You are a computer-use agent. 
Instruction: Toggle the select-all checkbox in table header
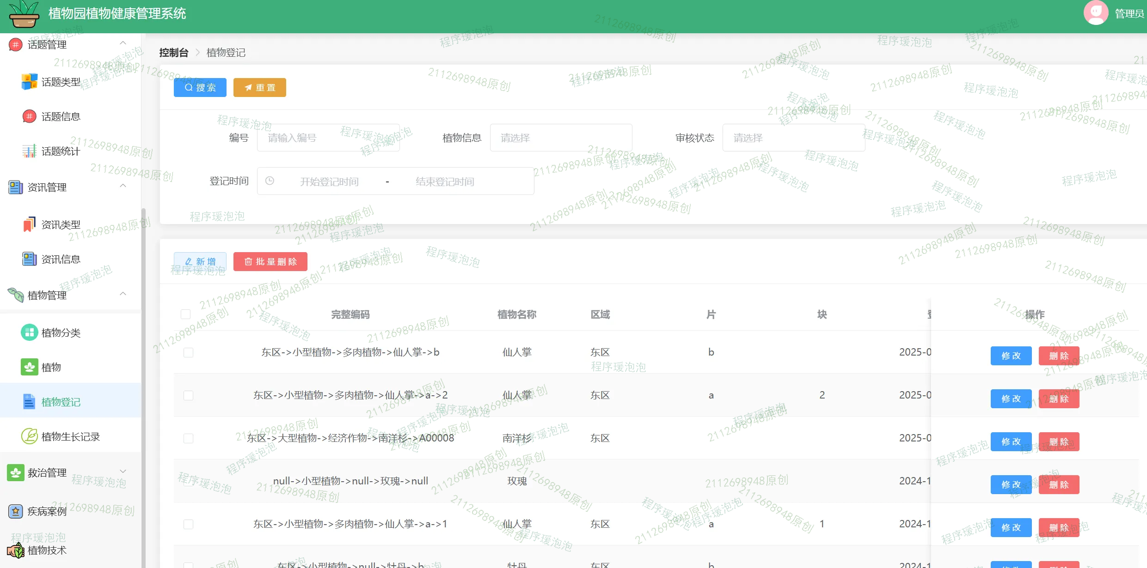point(185,314)
